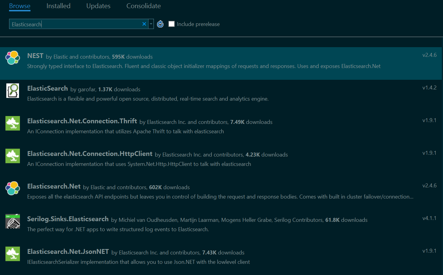Select the Elasticsearch.Net.Connection.Thrift package title
The image size is (443, 275).
82,121
